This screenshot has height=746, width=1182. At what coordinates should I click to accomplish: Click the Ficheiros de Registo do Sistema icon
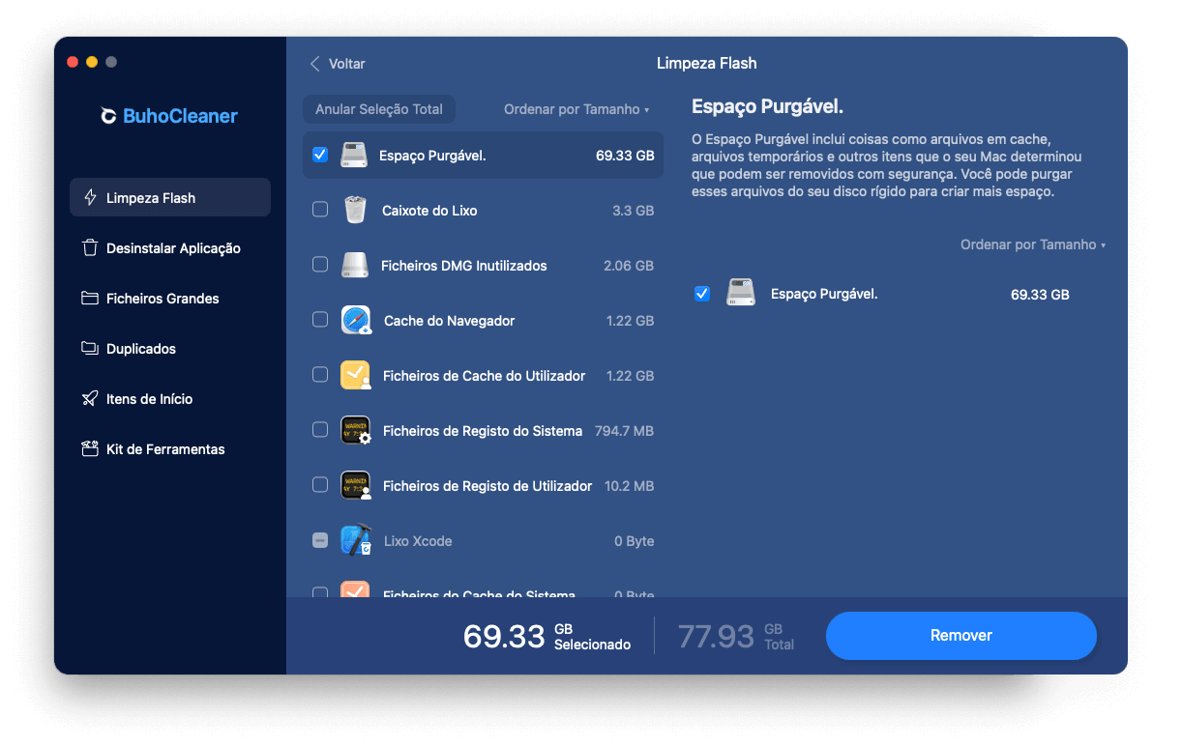(355, 431)
